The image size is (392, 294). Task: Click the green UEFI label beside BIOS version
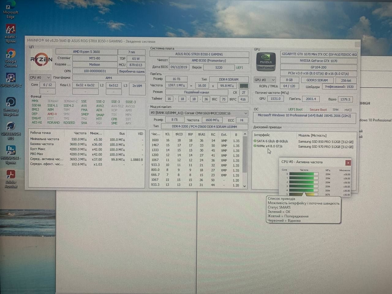click(239, 67)
